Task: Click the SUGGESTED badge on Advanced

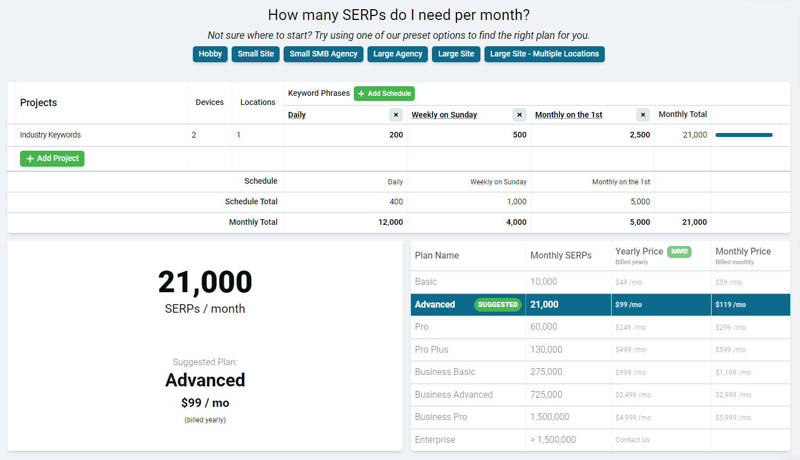Action: (x=498, y=305)
